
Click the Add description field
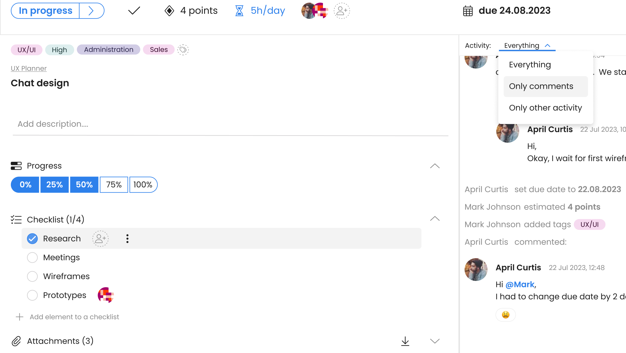pyautogui.click(x=231, y=124)
